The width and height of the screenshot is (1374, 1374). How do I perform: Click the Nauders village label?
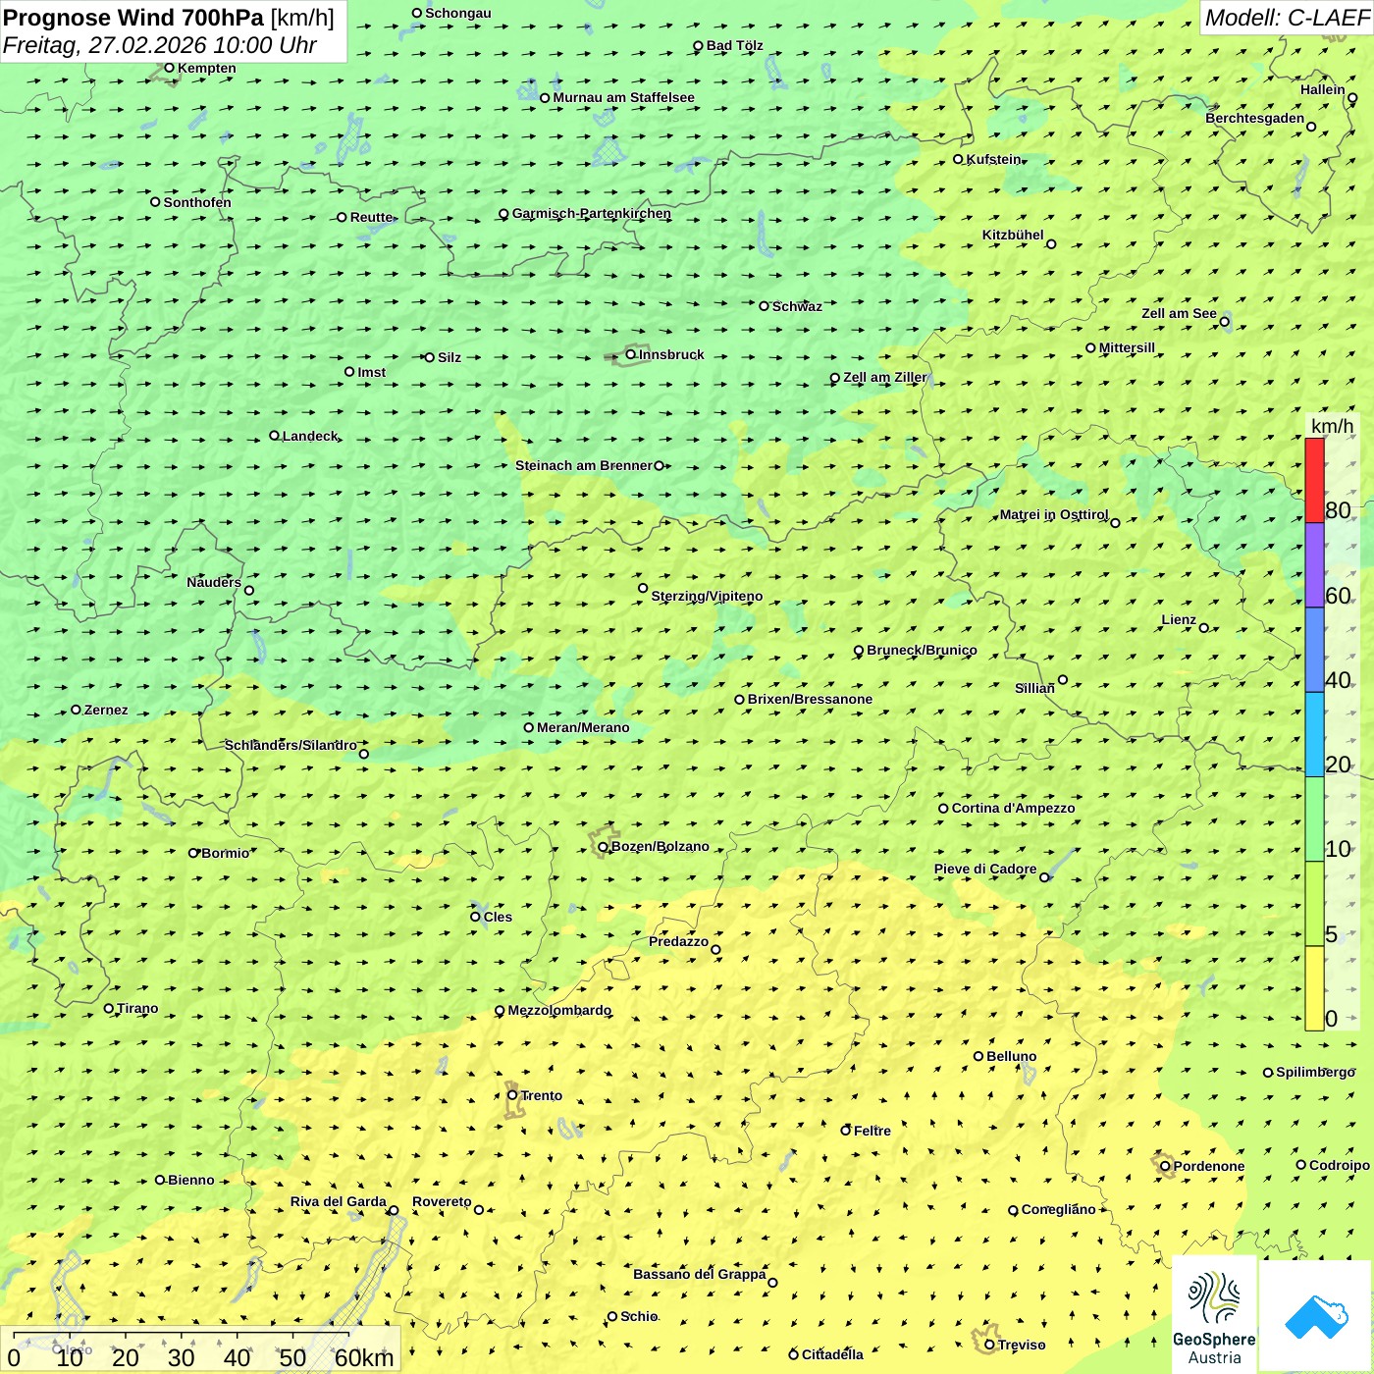point(214,582)
